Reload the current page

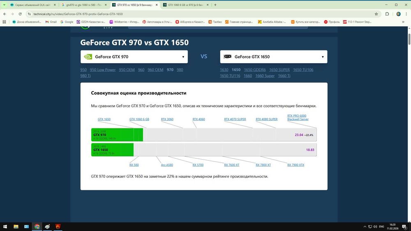coord(20,14)
